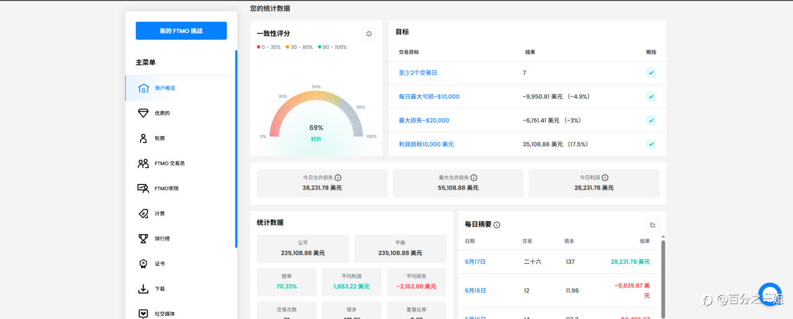Open the 利润目标10,000 美元 link
This screenshot has width=793, height=319.
point(426,144)
